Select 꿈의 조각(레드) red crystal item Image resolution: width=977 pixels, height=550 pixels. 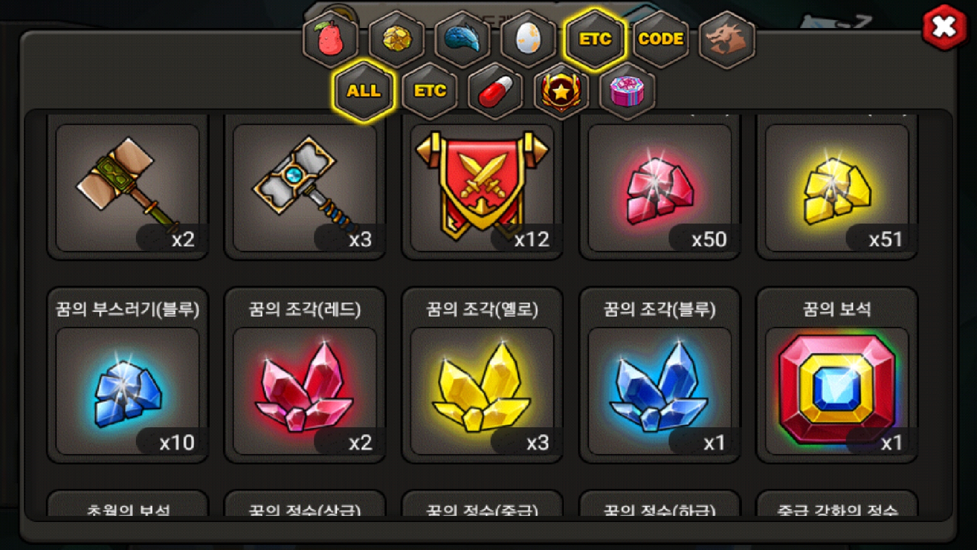click(305, 376)
